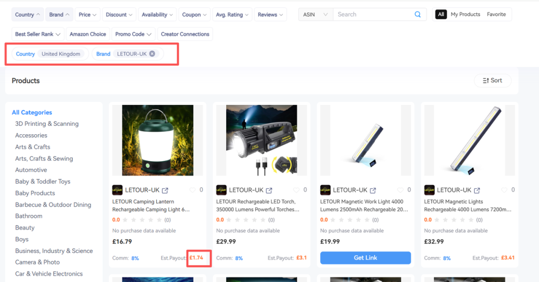The width and height of the screenshot is (539, 282).
Task: Select the Bathroom category
Action: click(29, 216)
